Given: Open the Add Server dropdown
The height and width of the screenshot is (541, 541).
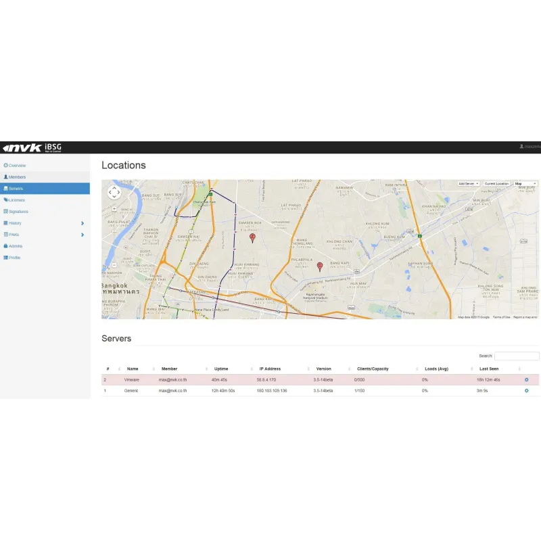Looking at the screenshot, I should pyautogui.click(x=469, y=184).
